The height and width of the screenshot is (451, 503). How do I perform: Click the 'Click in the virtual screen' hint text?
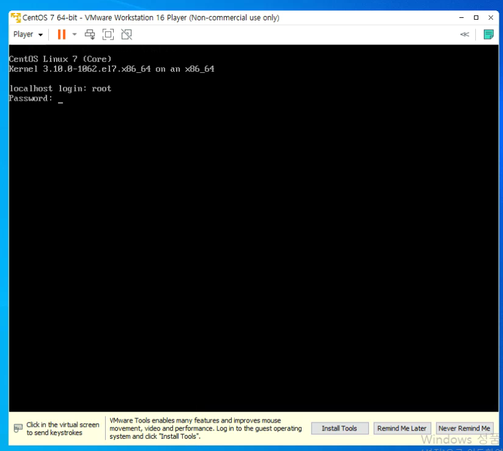tap(63, 429)
